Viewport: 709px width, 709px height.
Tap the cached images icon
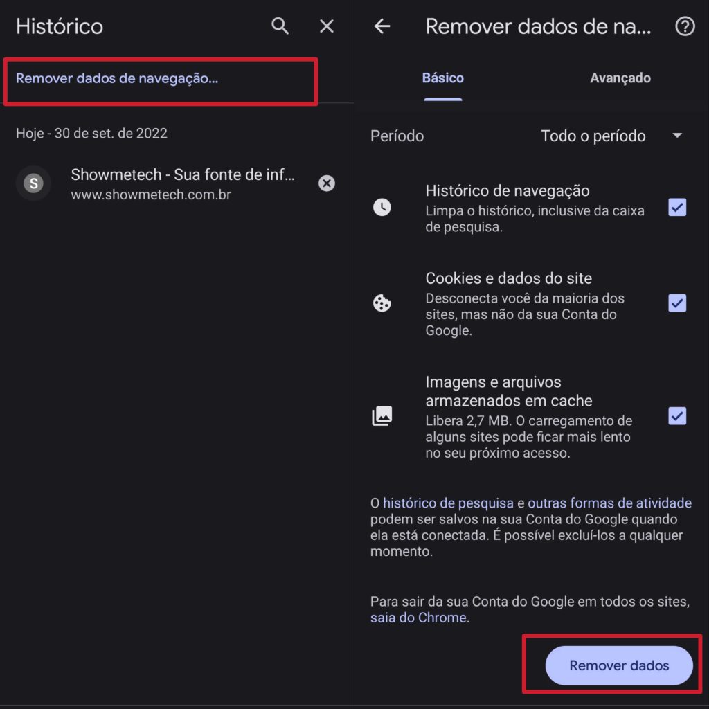click(x=382, y=415)
